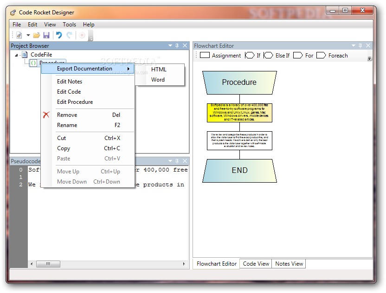Pin the Flowchart Editor panel

(360, 45)
